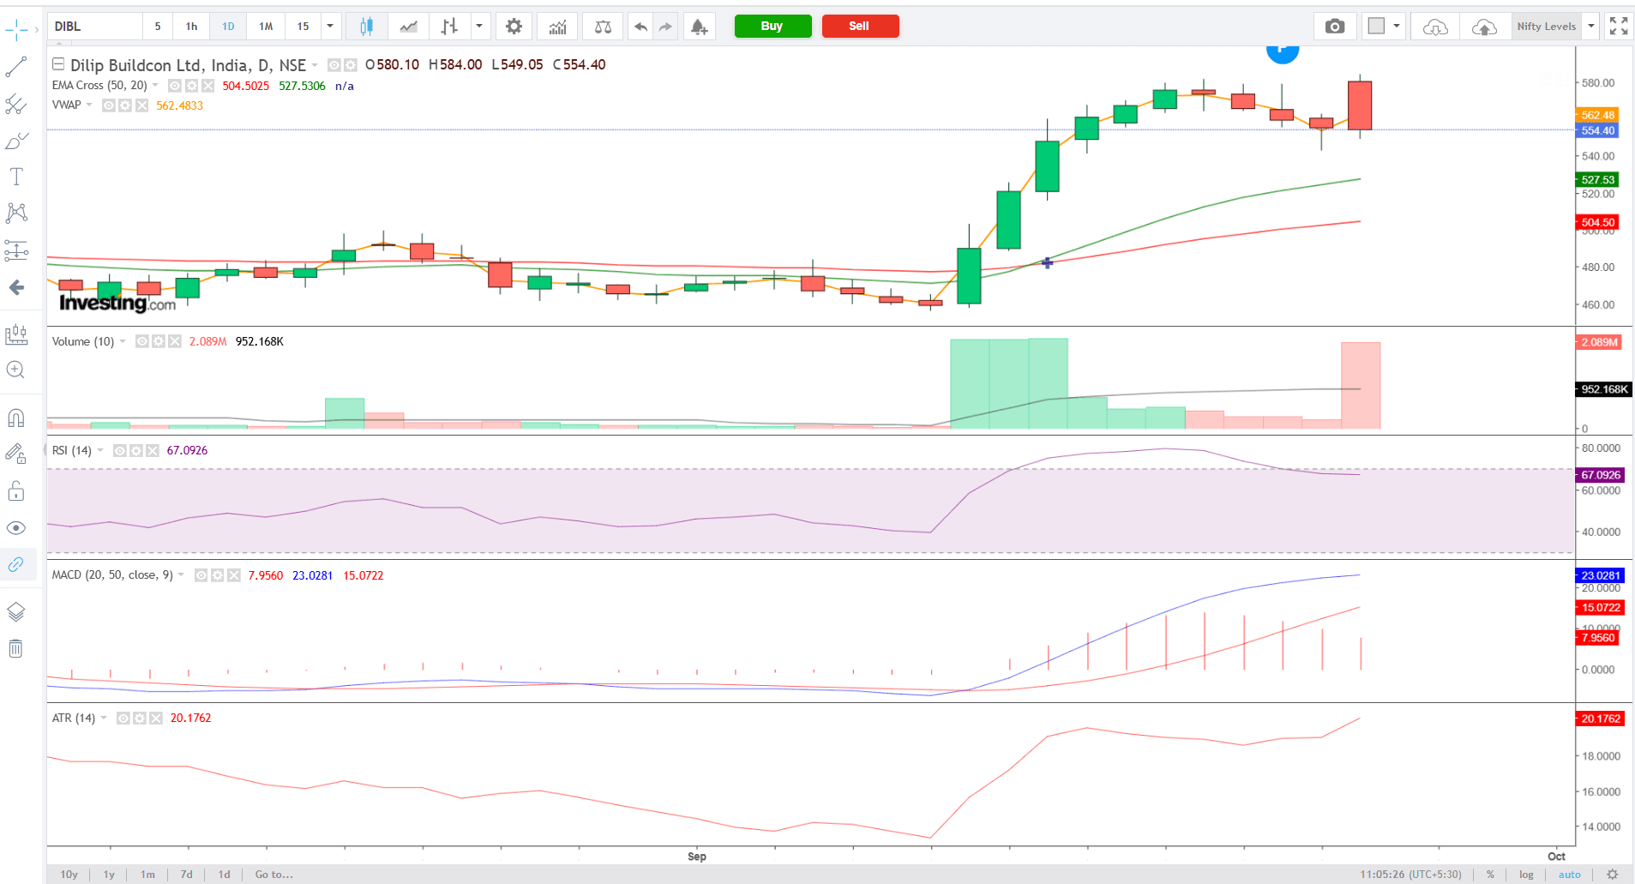1635x884 pixels.
Task: Select the brush drawing tool
Action: (x=16, y=141)
